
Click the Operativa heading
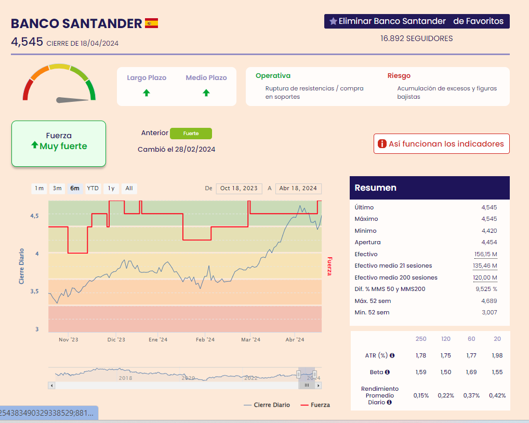[273, 75]
